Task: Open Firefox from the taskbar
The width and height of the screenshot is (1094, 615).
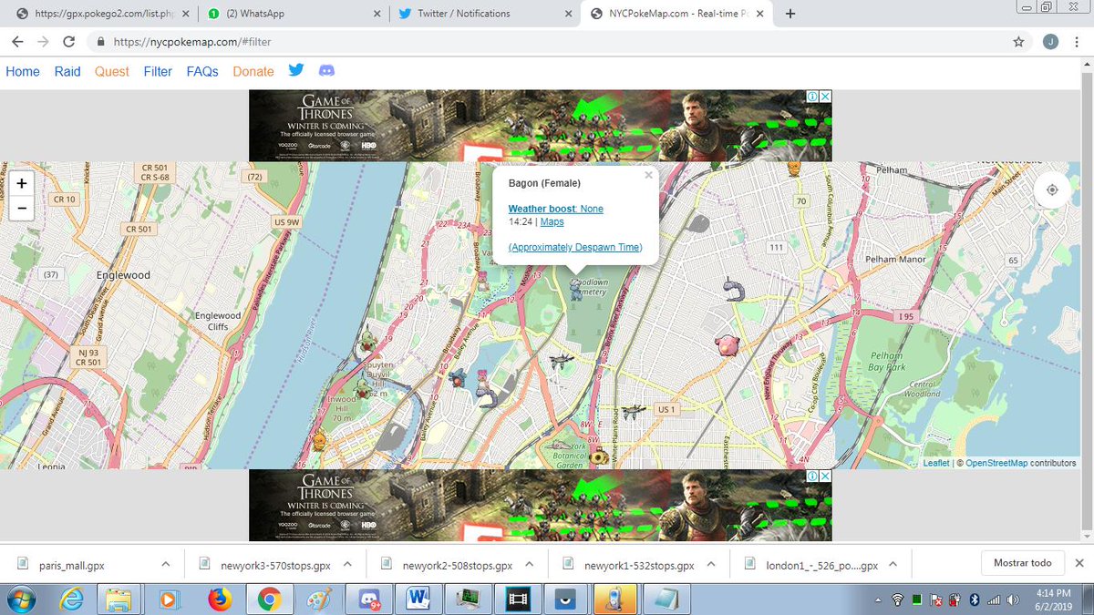Action: (219, 600)
